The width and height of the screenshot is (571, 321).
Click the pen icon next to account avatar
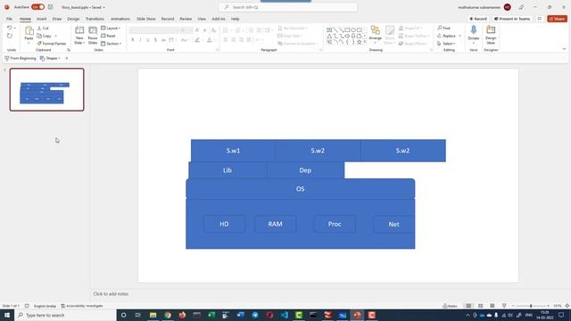[521, 7]
